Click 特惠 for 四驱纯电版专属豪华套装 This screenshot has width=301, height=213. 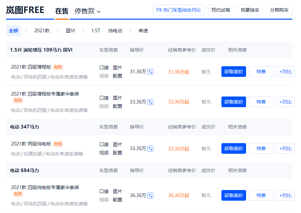(261, 195)
